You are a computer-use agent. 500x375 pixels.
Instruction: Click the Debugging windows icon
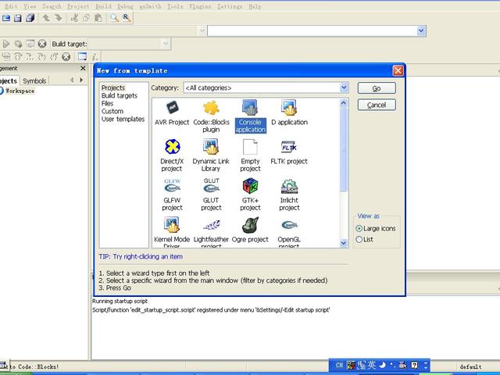(x=82, y=57)
